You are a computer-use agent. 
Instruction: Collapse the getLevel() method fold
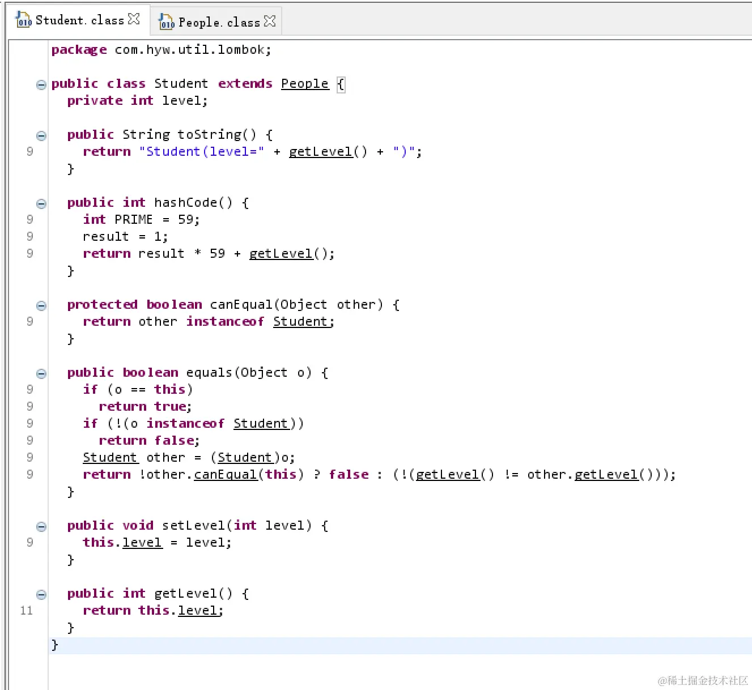[41, 595]
